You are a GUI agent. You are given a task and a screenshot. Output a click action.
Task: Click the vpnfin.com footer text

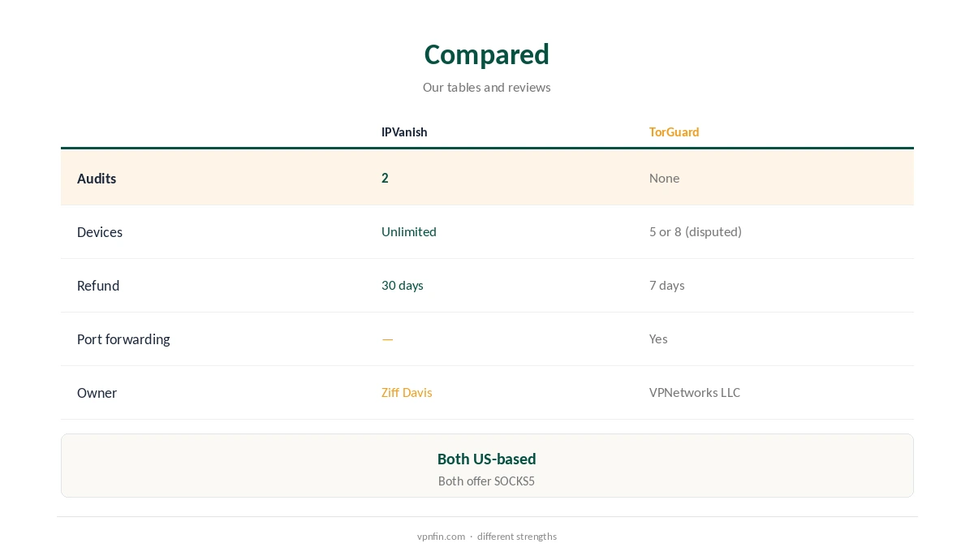coord(441,536)
